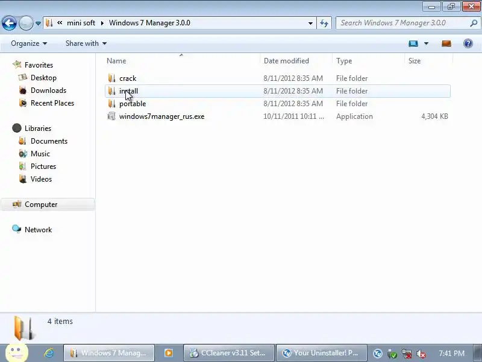Viewport: 482px width, 362px height.
Task: Select the install folder icon
Action: [111, 91]
